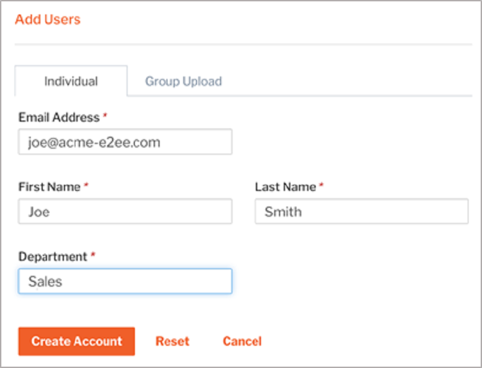Click the Last Name label
This screenshot has height=368, width=482.
pos(285,187)
